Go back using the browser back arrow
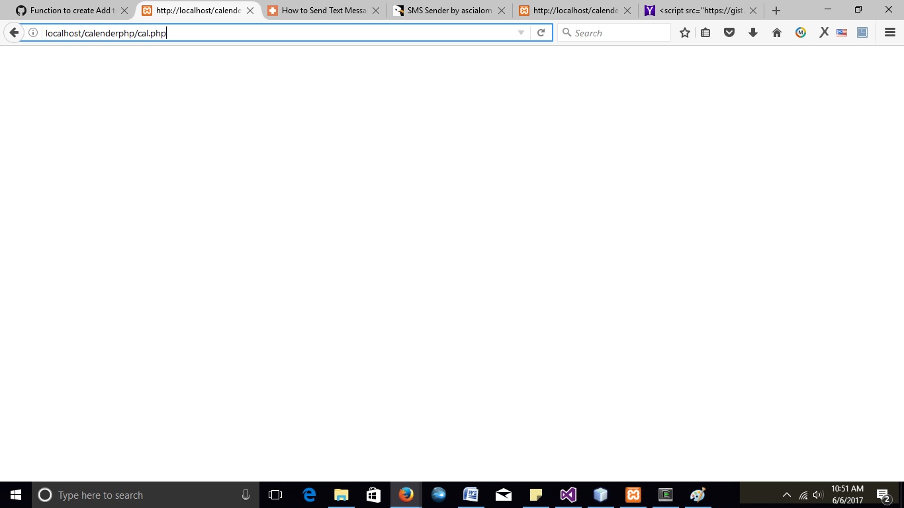 (x=14, y=32)
